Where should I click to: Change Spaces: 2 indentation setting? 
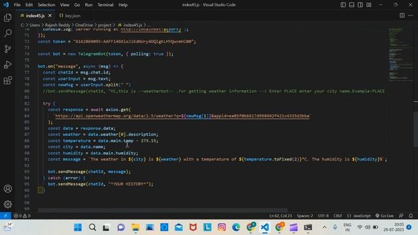point(305,215)
